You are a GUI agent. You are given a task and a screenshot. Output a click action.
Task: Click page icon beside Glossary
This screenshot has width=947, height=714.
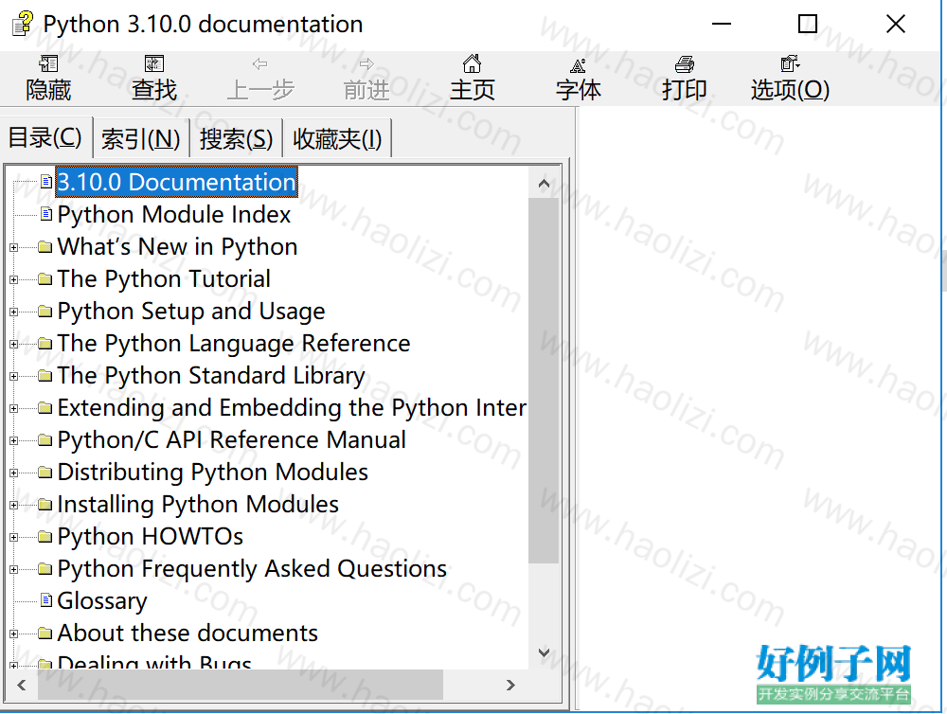[x=45, y=599]
